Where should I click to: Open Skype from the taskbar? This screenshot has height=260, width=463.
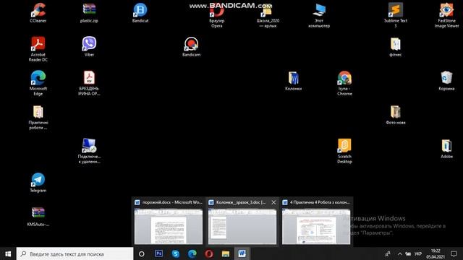175,253
